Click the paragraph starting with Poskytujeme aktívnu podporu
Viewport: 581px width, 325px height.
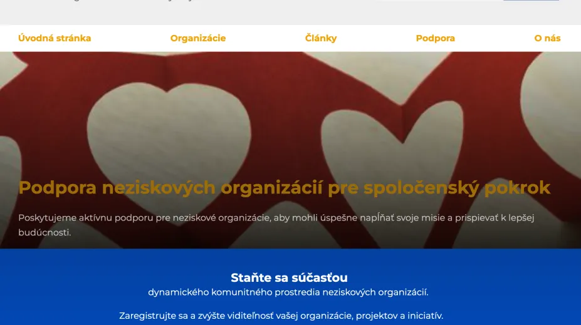[276, 225]
